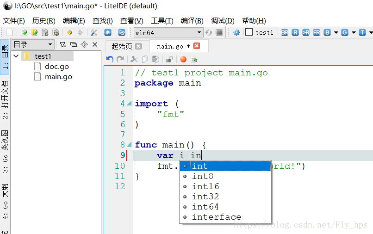Screen dimensions: 373x234
Task: Collapse the import block fold marker
Action: click(x=129, y=104)
